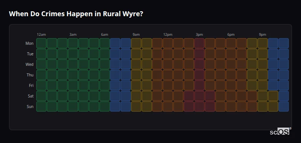
Task: Click the Sat row label
Action: [31, 96]
